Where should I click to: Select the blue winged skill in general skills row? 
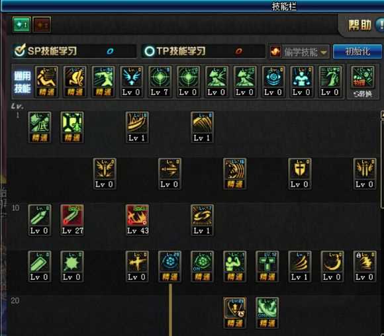tap(131, 82)
